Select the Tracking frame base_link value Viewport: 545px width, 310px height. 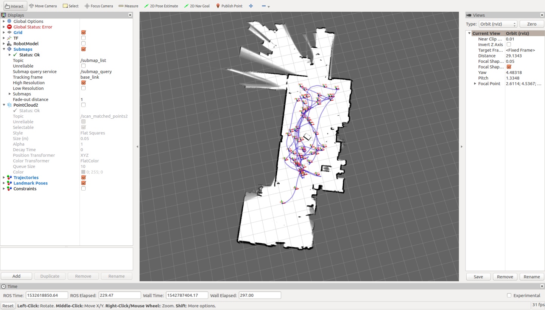(90, 77)
